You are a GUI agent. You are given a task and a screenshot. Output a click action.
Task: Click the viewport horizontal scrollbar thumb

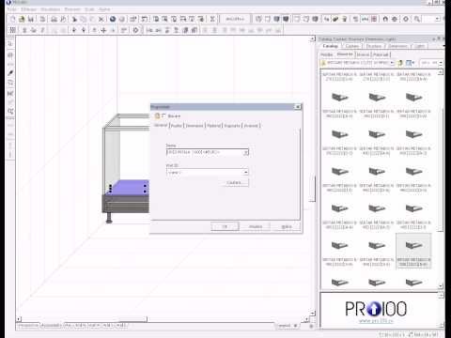point(132,319)
